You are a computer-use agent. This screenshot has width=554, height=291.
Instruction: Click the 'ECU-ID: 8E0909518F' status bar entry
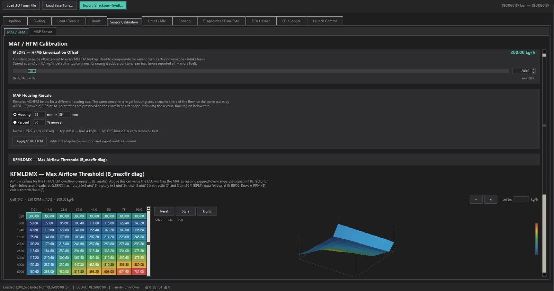point(91,287)
